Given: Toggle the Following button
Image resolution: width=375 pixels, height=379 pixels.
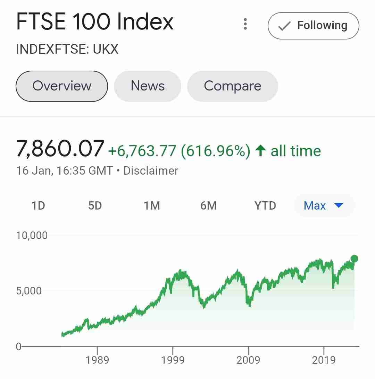Looking at the screenshot, I should point(313,26).
